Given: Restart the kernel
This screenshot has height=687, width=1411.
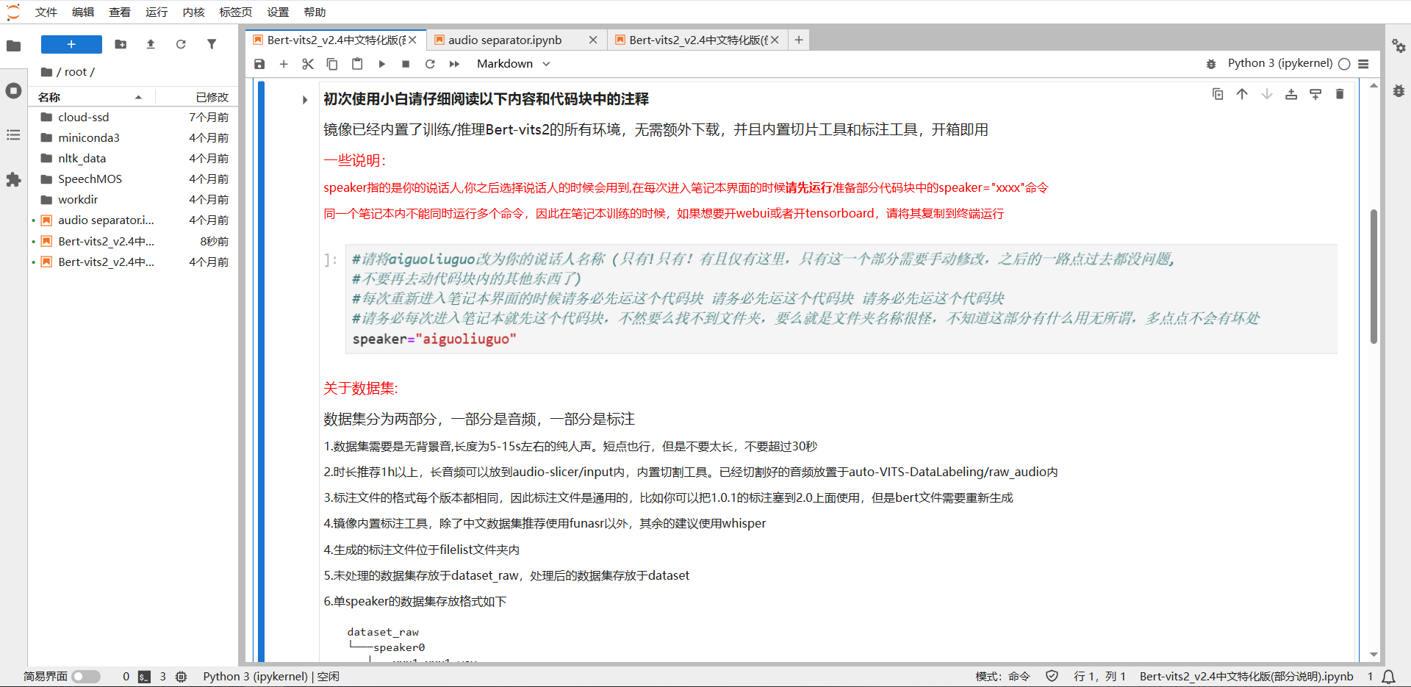Looking at the screenshot, I should (x=430, y=64).
